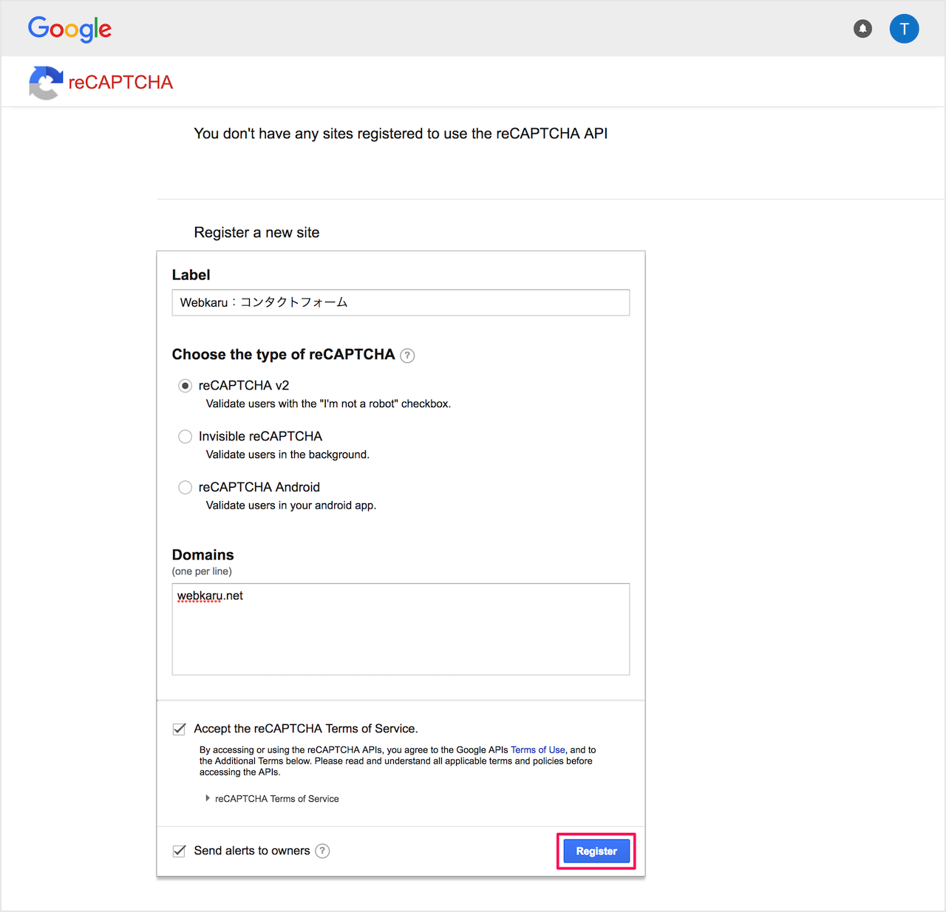Click the "I'm not a robot" checkbox description
Image resolution: width=946 pixels, height=912 pixels.
coord(328,404)
